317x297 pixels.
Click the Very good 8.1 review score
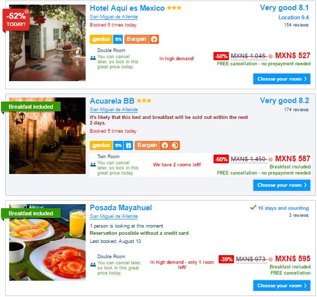[284, 8]
